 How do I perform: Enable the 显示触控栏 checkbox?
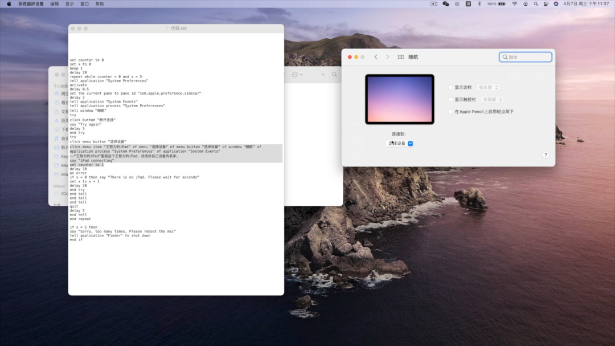pos(450,100)
